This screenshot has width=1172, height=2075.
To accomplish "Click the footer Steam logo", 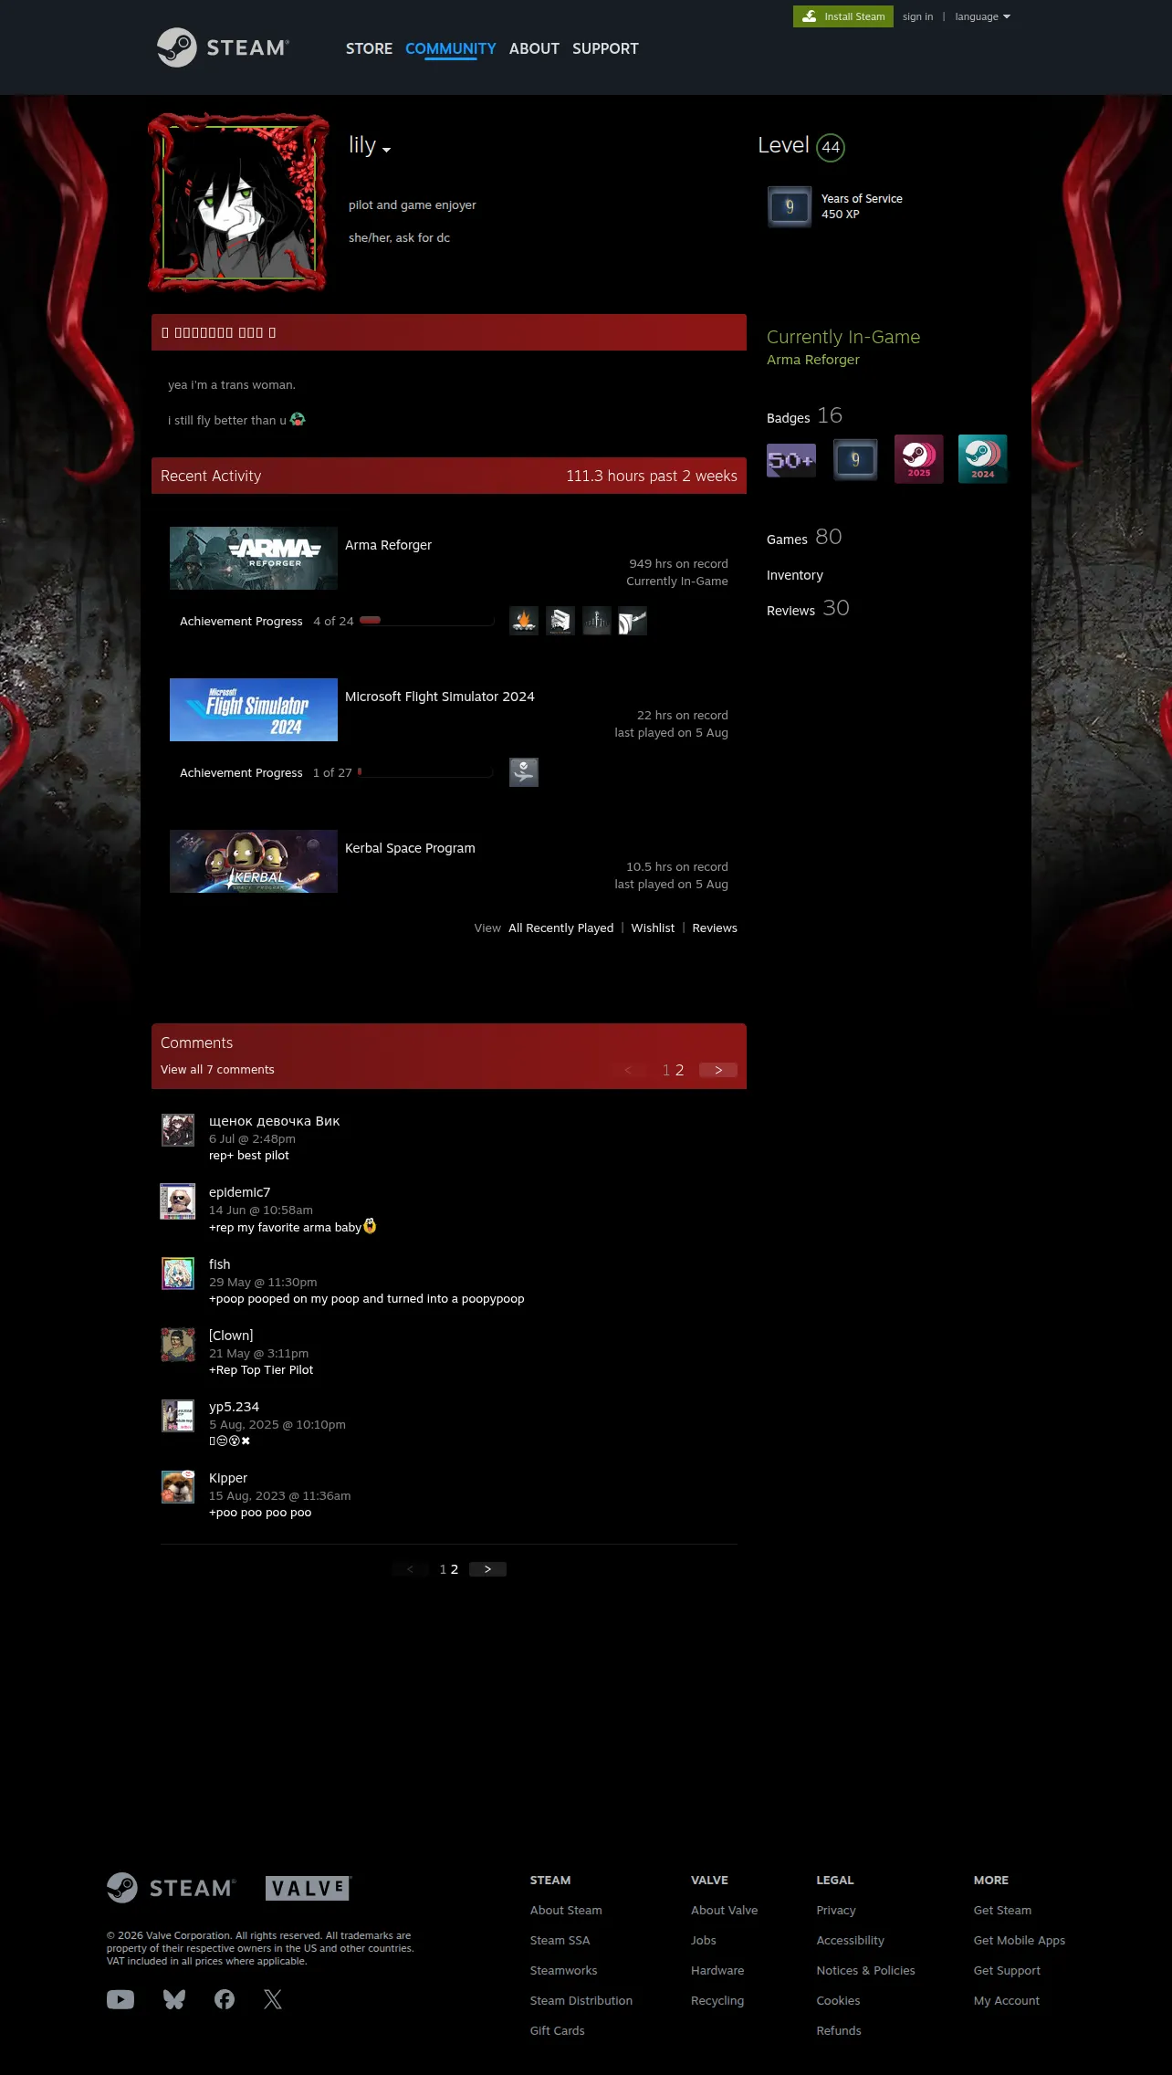I will 172,1888.
